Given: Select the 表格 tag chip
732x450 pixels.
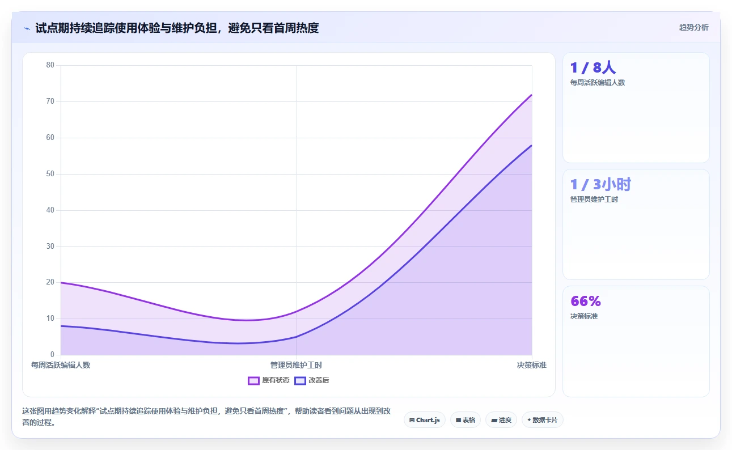Looking at the screenshot, I should click(x=466, y=420).
